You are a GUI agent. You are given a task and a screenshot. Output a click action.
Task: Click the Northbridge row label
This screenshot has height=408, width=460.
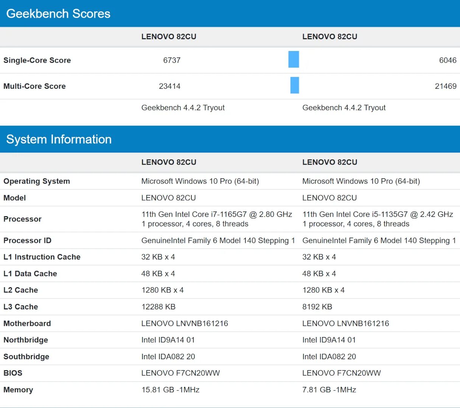pyautogui.click(x=26, y=340)
